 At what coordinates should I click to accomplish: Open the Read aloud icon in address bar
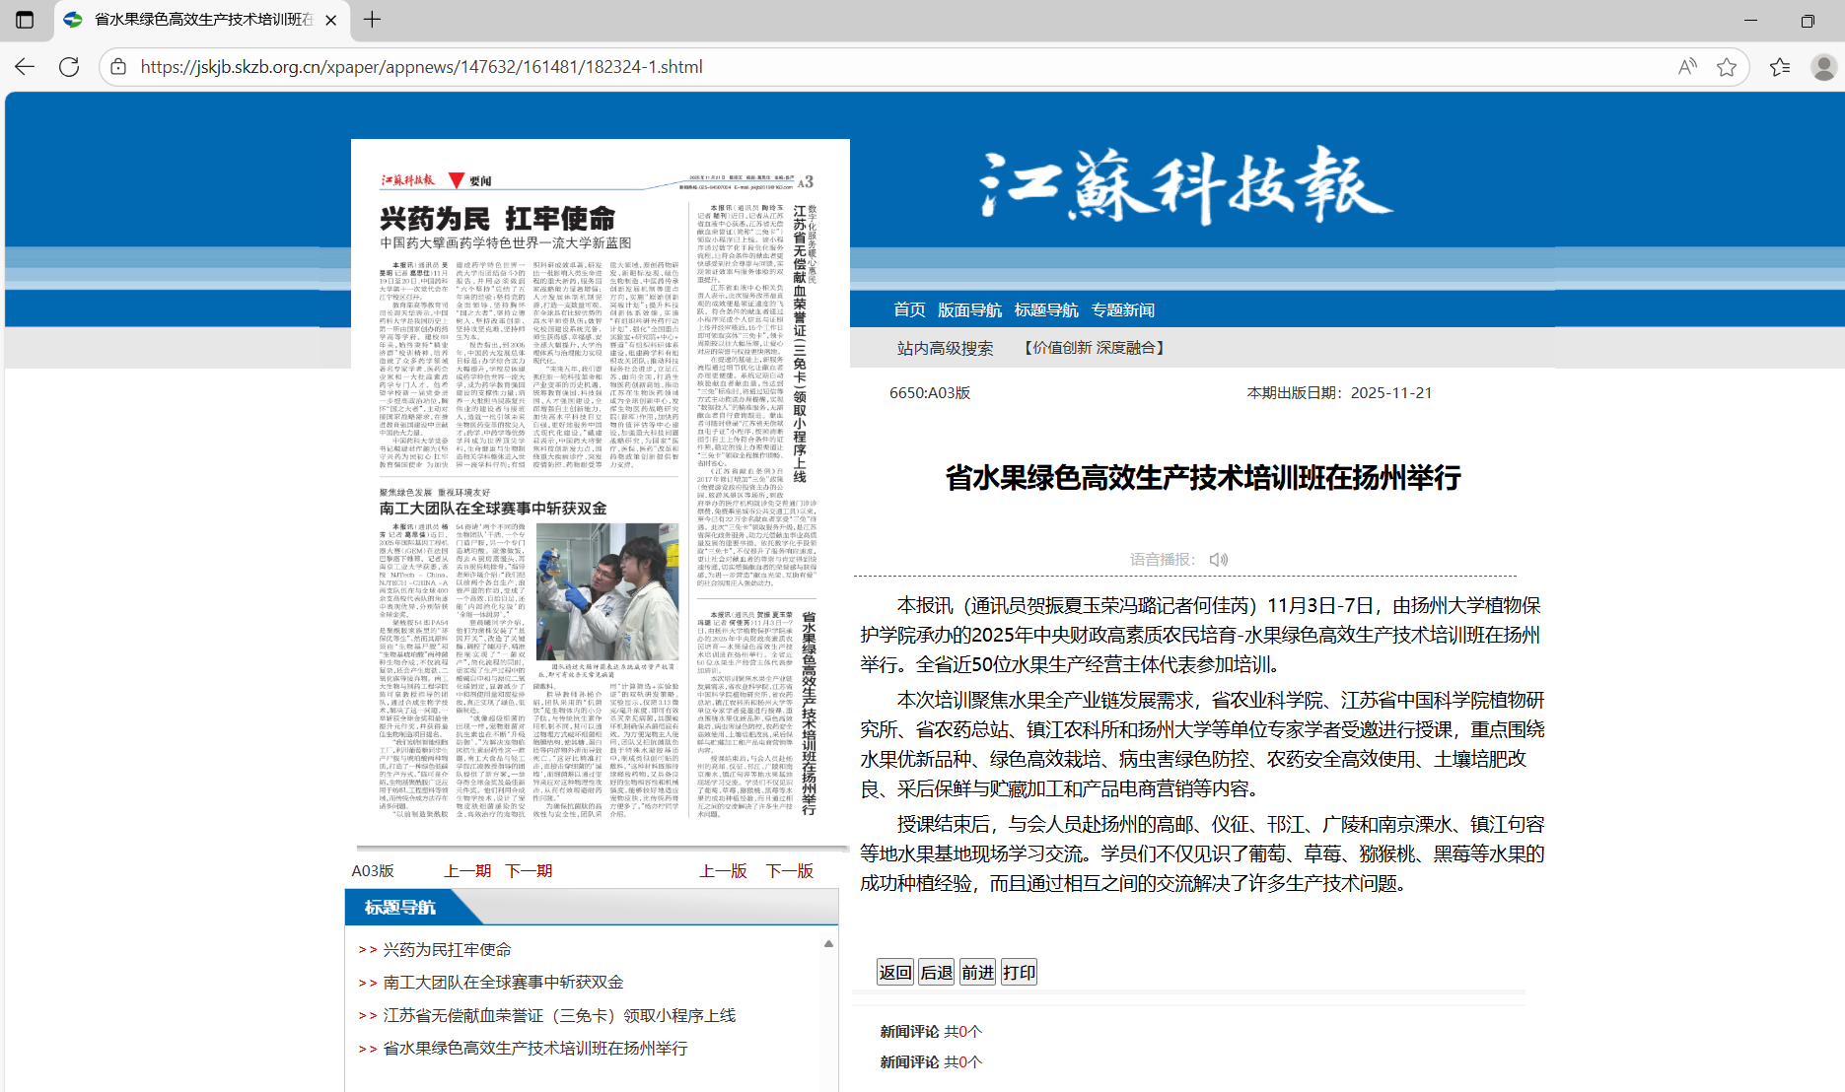1687,67
